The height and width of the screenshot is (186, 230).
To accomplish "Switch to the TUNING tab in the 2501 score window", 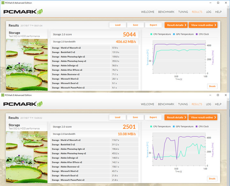I will (x=183, y=104).
